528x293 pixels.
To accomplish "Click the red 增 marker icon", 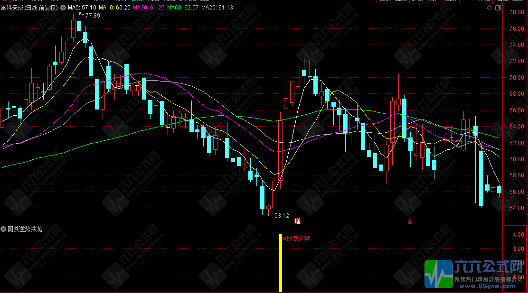I will pos(297,221).
